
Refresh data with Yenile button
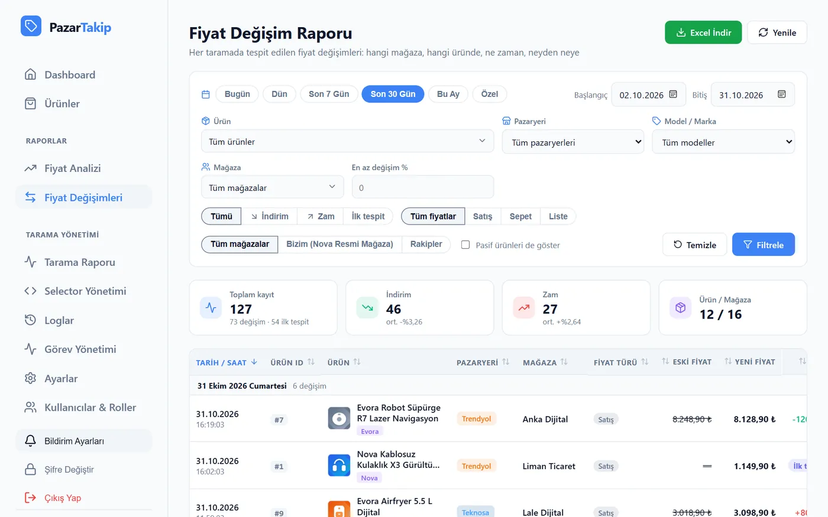click(x=777, y=32)
